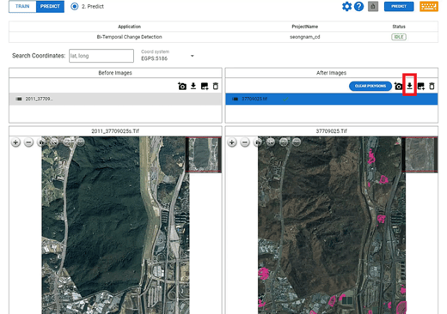Switch to the TRAIN tab
447x314 pixels.
pyautogui.click(x=22, y=6)
